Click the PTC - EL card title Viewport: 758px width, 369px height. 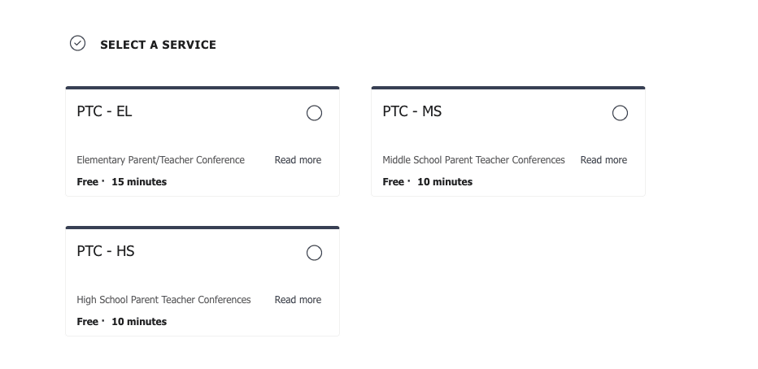tap(104, 111)
